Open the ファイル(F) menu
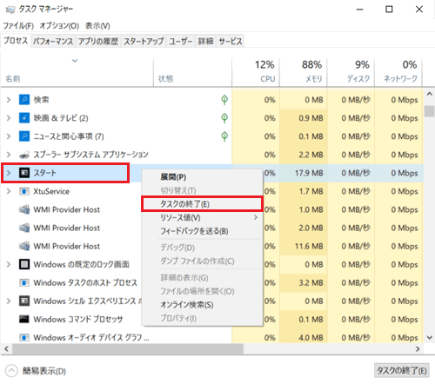 coord(18,26)
